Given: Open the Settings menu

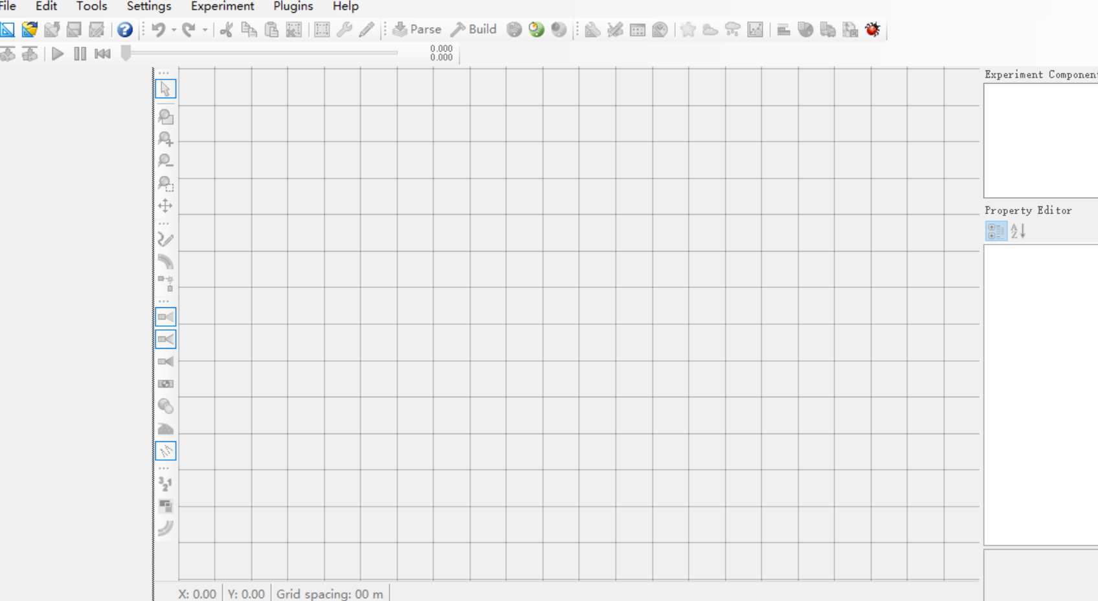Looking at the screenshot, I should coord(149,6).
